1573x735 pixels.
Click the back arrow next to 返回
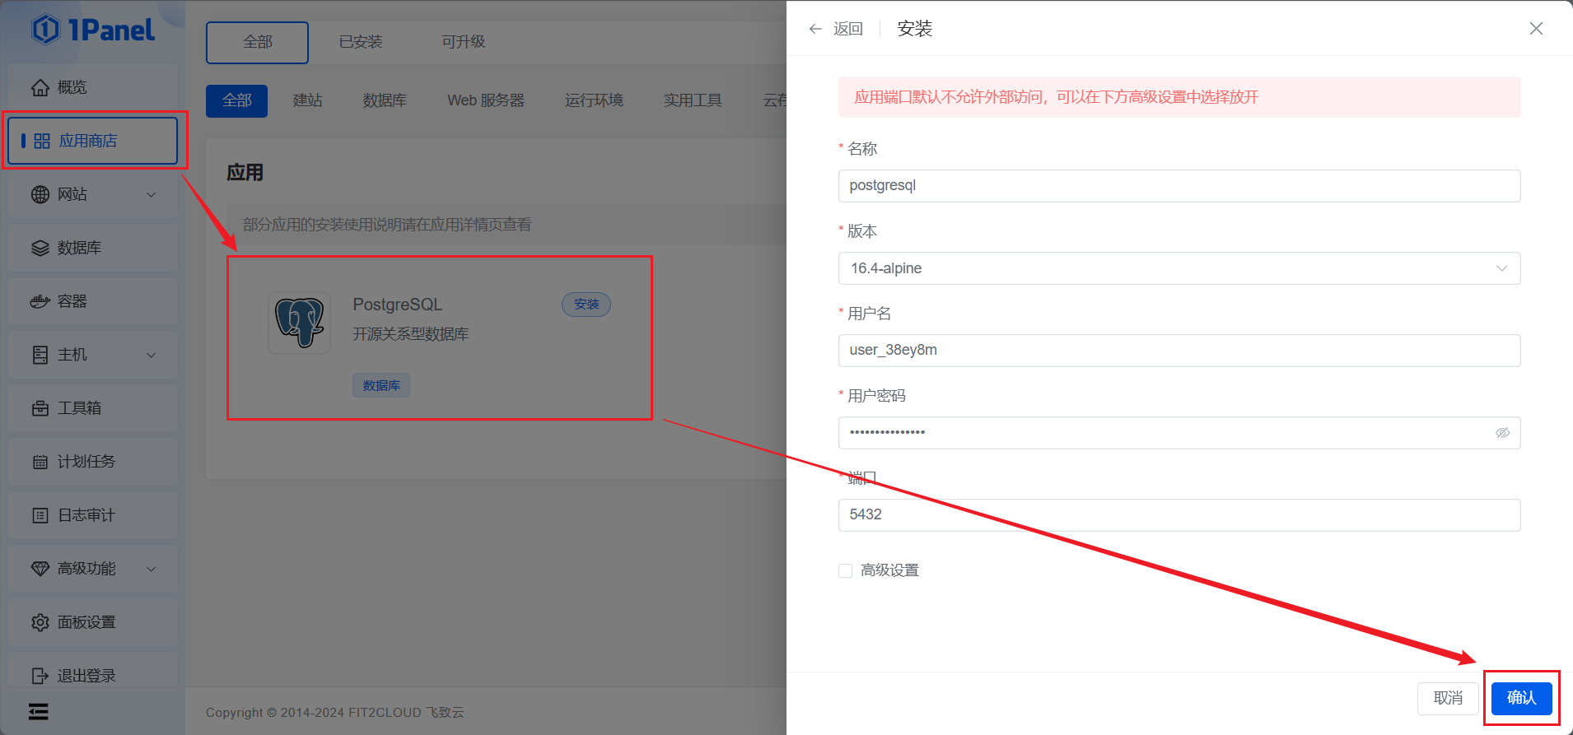pyautogui.click(x=815, y=29)
